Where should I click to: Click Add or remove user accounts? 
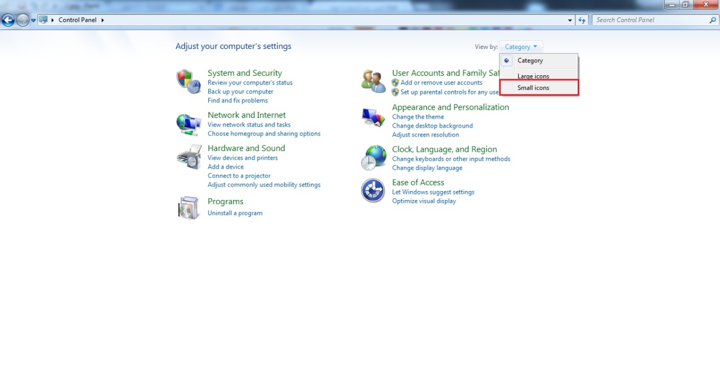coord(442,83)
